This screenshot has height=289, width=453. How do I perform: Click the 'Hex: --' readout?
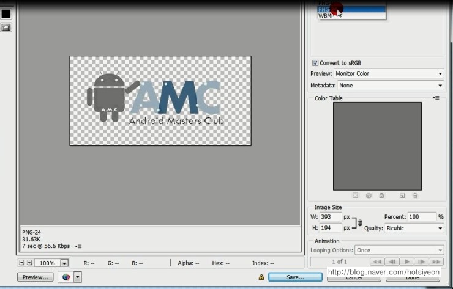coord(221,263)
